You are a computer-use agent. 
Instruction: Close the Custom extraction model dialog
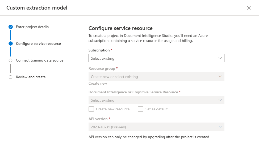(x=249, y=8)
